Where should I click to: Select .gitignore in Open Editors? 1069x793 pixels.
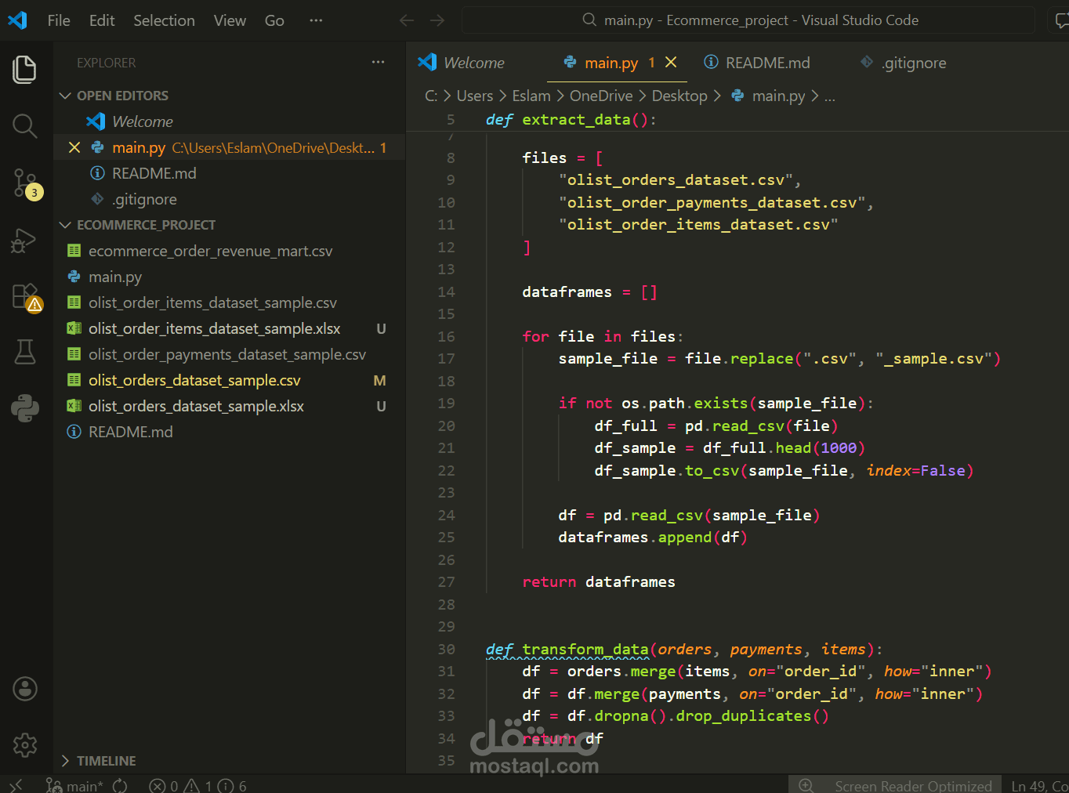230,199
